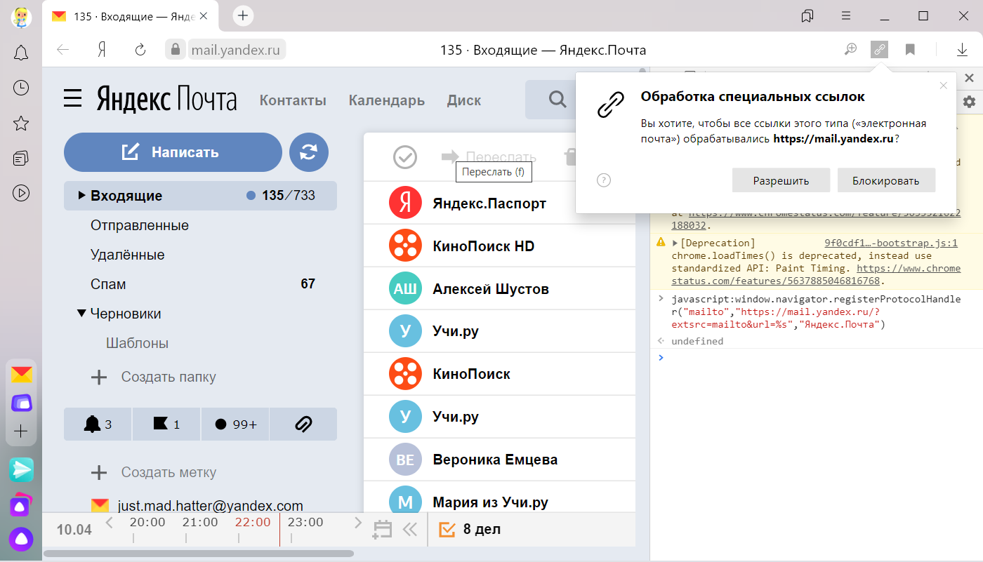983x562 pixels.
Task: Open Диск in mail header
Action: 464,100
